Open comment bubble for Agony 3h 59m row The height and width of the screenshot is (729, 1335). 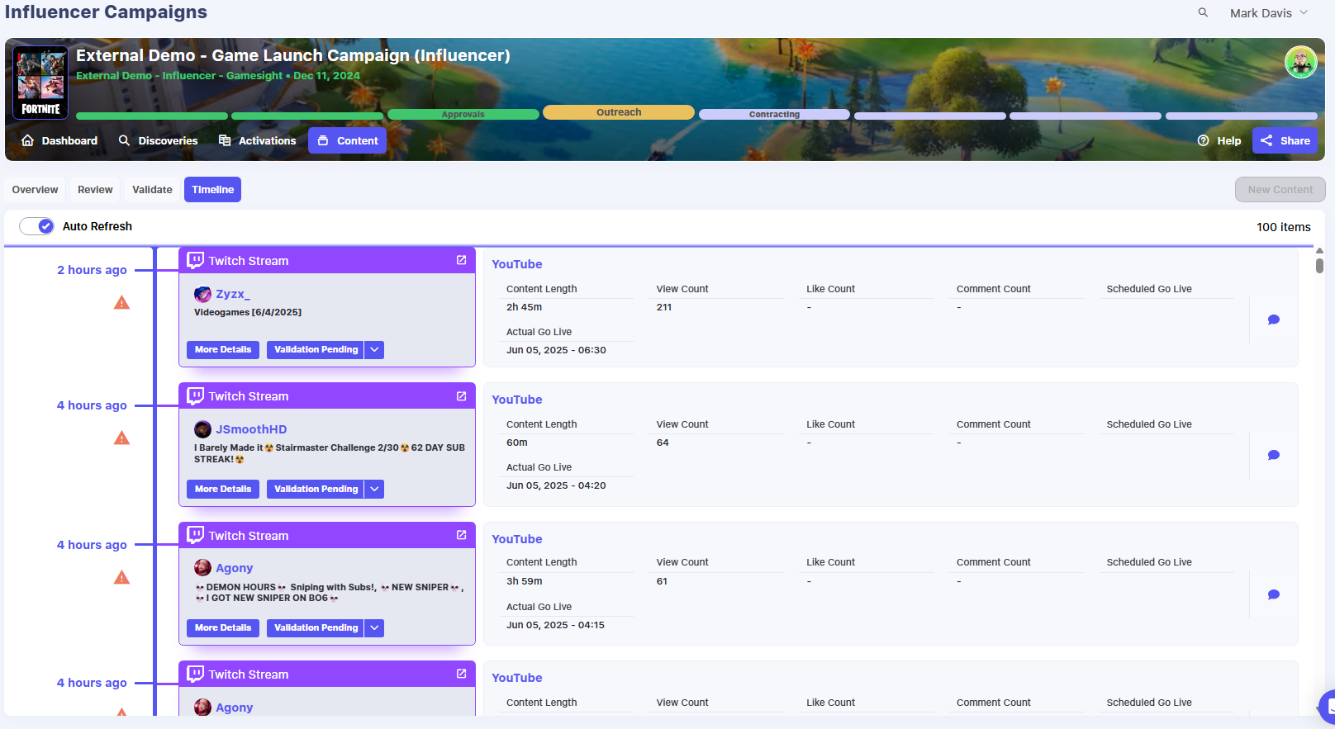[x=1274, y=594]
